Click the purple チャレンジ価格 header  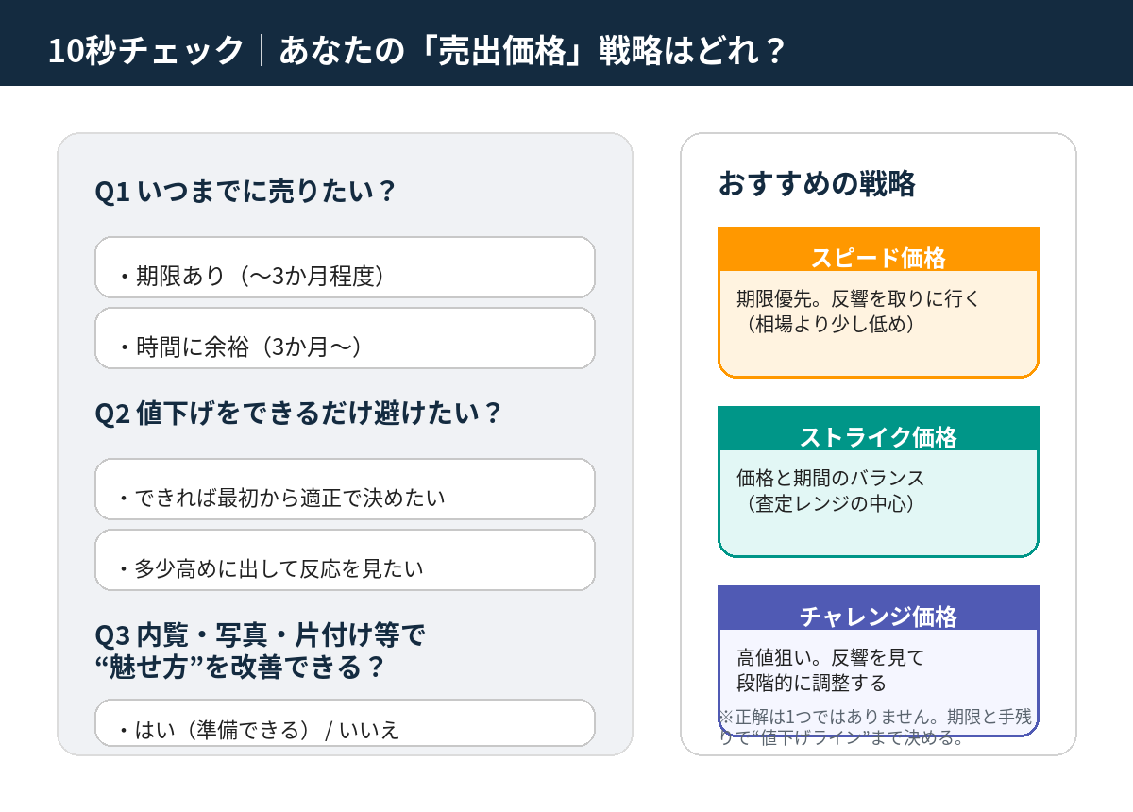(x=878, y=616)
